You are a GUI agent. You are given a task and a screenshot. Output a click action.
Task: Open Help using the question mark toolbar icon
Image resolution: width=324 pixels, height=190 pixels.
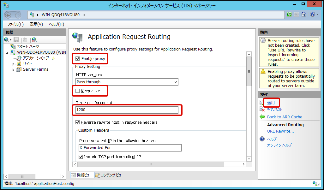(x=313, y=14)
